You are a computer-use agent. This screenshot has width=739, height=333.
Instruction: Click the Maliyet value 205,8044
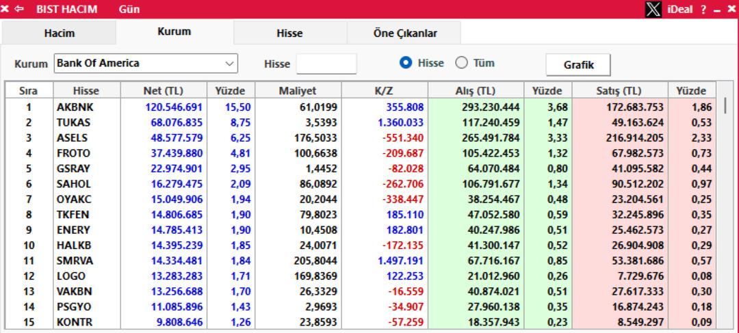[x=315, y=261]
